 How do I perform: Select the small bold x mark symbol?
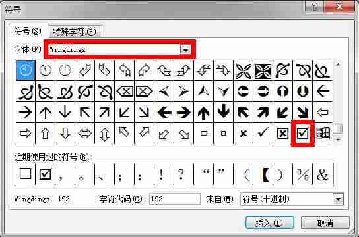point(243,133)
